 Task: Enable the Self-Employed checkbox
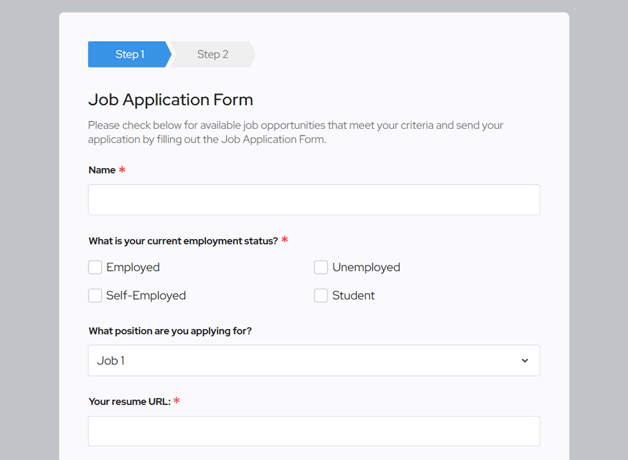[95, 296]
